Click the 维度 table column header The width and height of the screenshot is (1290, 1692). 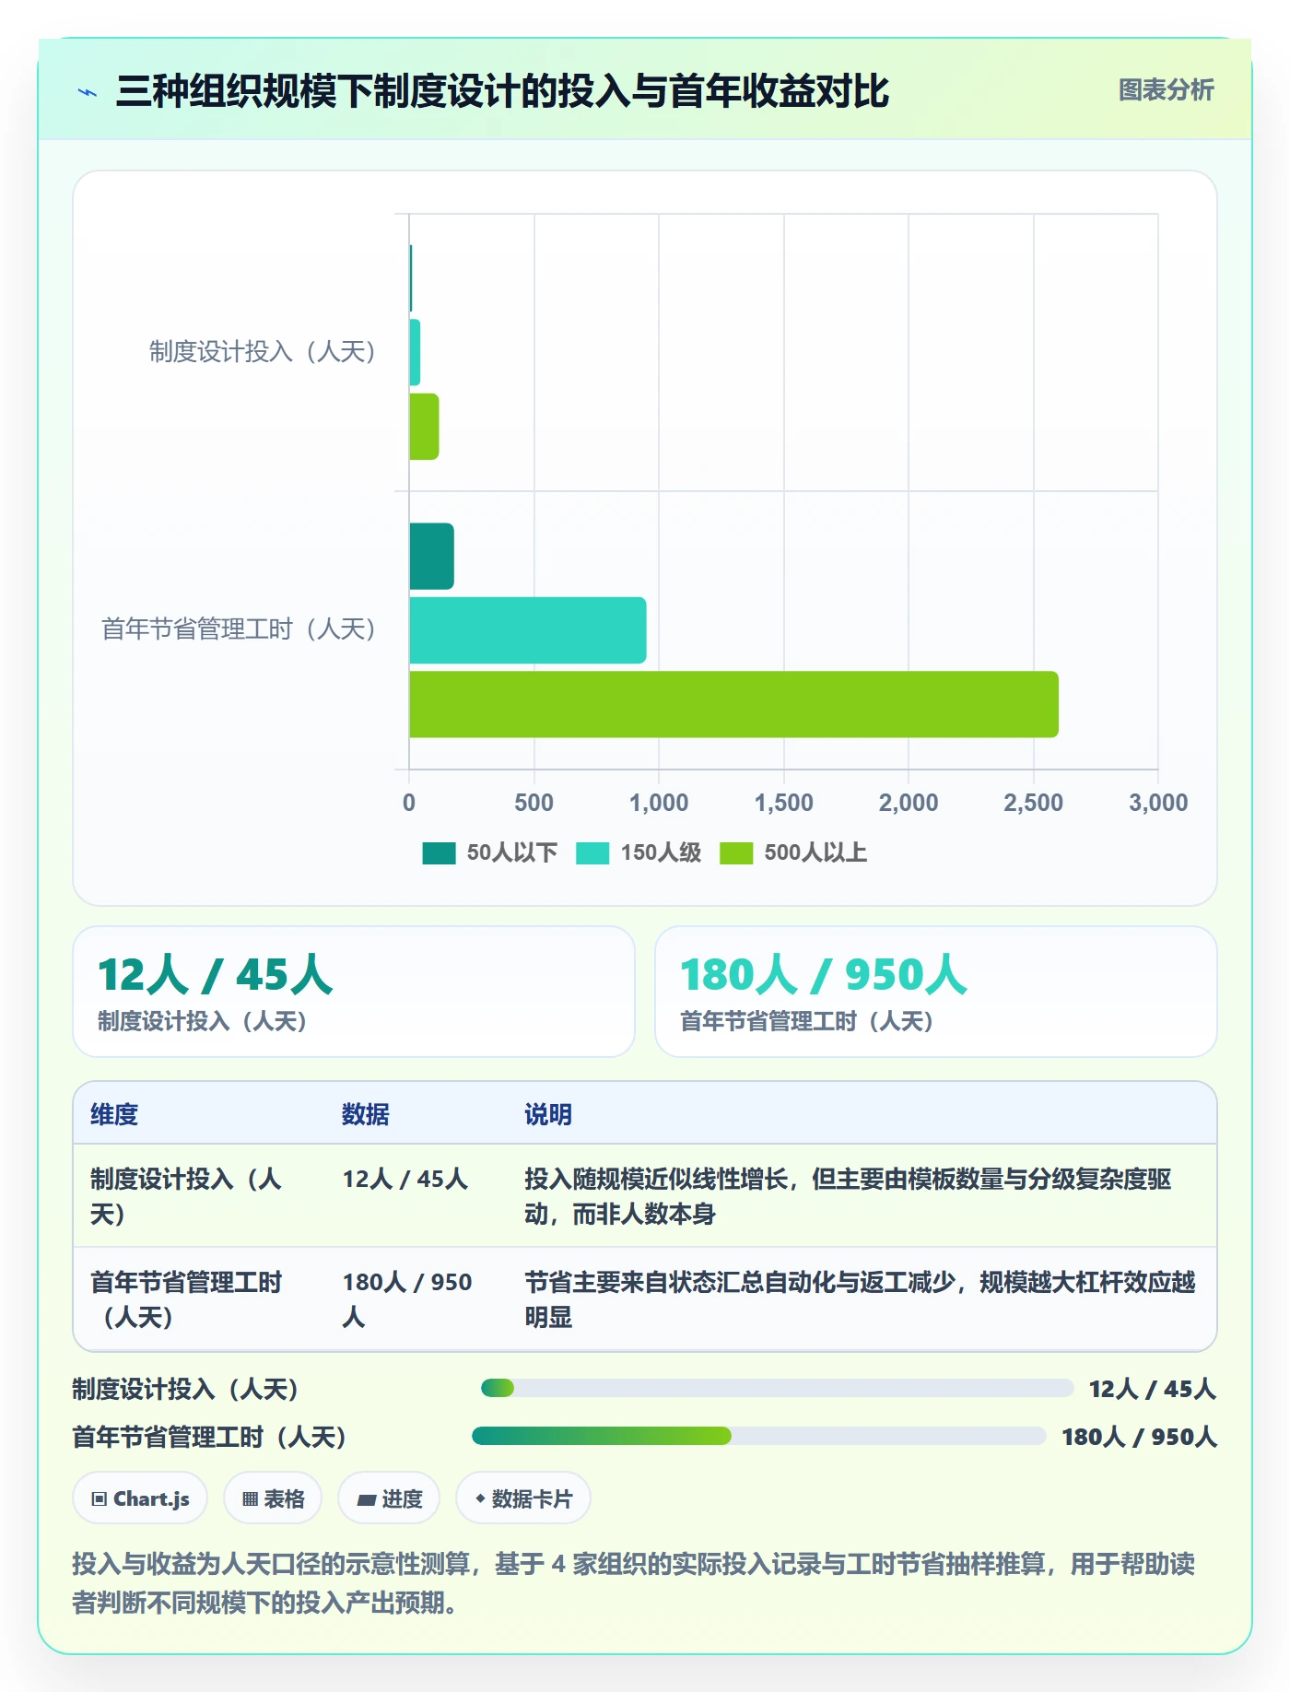coord(114,1114)
